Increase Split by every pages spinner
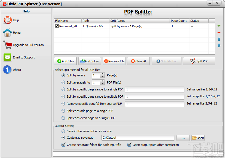The width and height of the screenshot is (225, 158). (102, 74)
